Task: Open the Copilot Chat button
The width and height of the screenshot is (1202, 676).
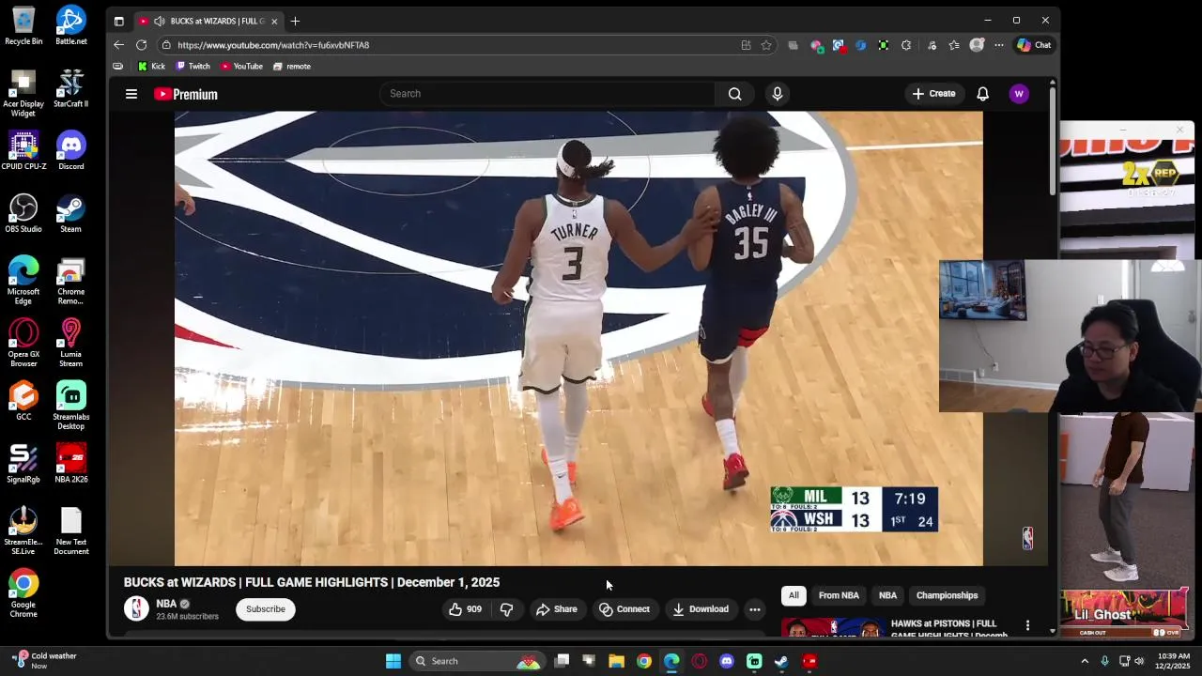Action: click(x=1034, y=45)
